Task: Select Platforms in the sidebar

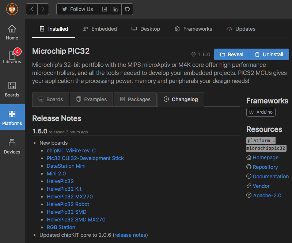Action: point(12,117)
